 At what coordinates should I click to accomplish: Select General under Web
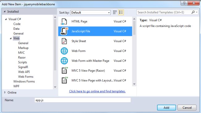(x=23, y=43)
